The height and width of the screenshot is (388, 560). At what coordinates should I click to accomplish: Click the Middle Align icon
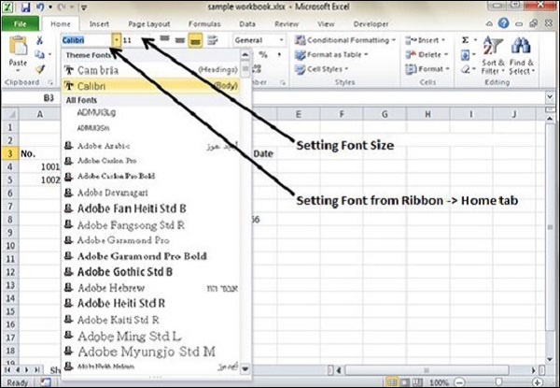180,40
